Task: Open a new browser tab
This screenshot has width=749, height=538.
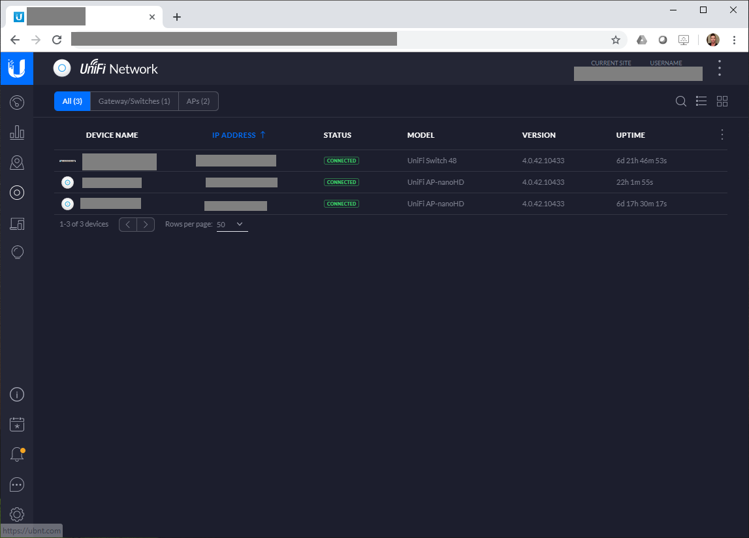Action: click(177, 17)
